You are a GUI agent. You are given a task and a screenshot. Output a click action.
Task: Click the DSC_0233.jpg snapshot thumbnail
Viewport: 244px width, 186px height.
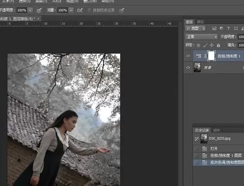click(x=204, y=138)
